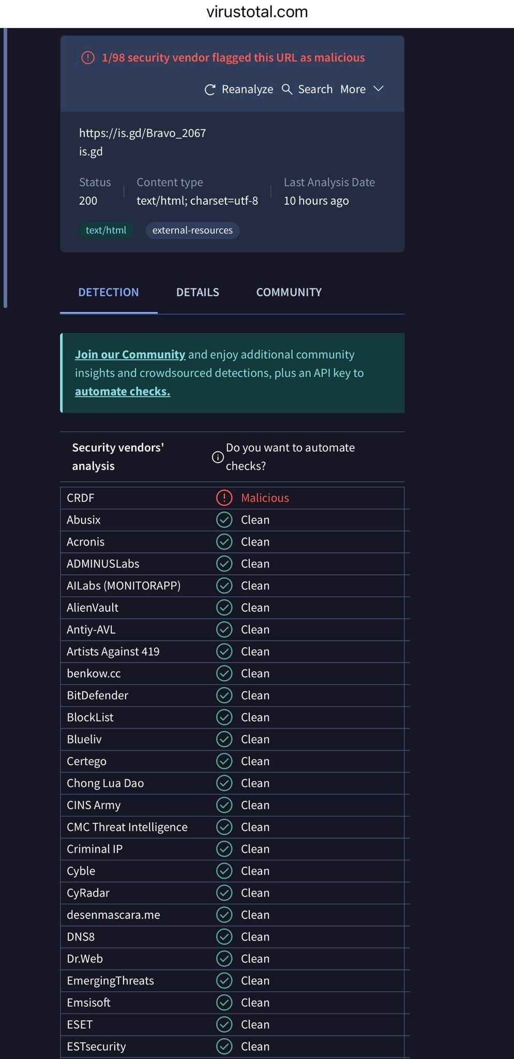Image resolution: width=514 pixels, height=1059 pixels.
Task: Click the clean check icon for BitDefender
Action: (x=224, y=695)
